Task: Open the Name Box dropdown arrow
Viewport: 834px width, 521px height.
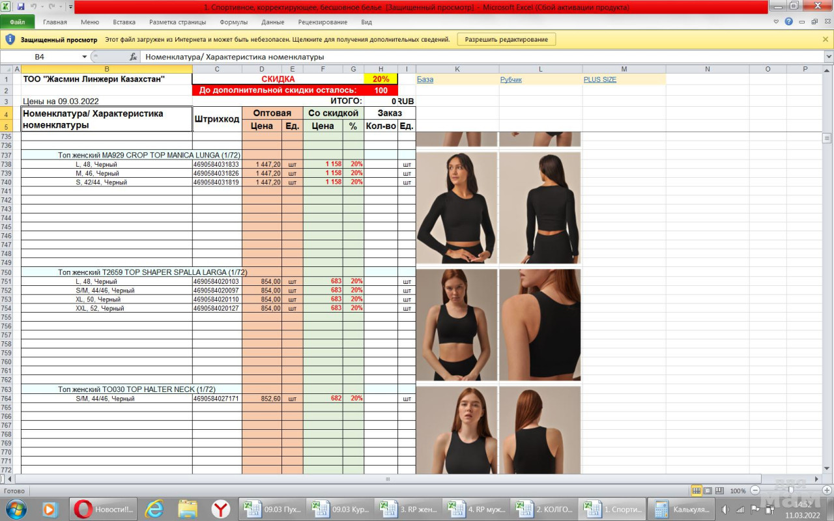Action: point(84,57)
